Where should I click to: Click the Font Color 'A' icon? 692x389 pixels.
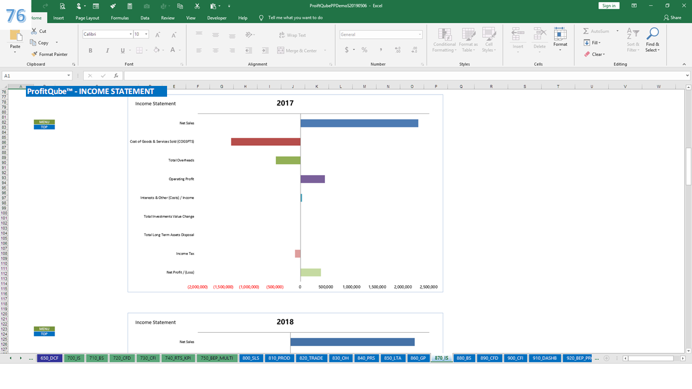(x=173, y=50)
